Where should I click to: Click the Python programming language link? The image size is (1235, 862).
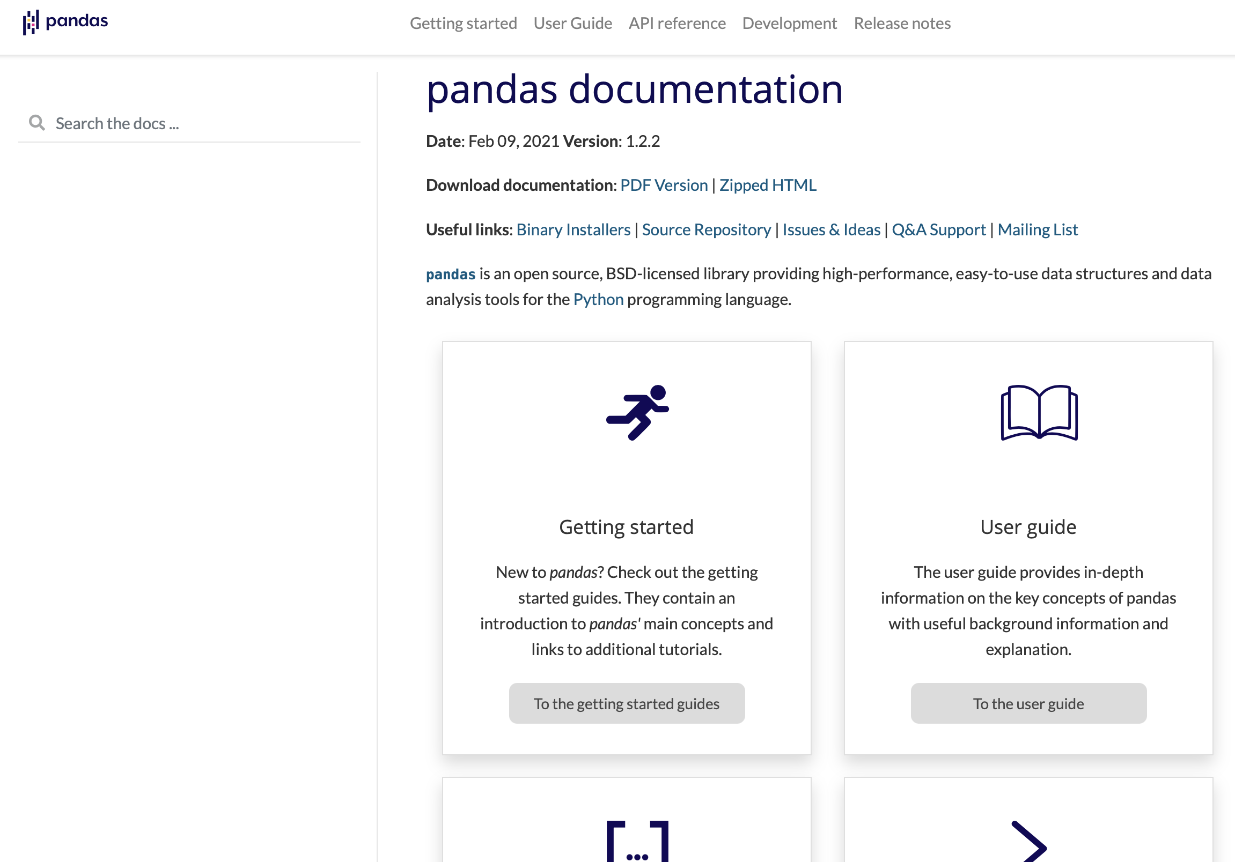point(598,299)
